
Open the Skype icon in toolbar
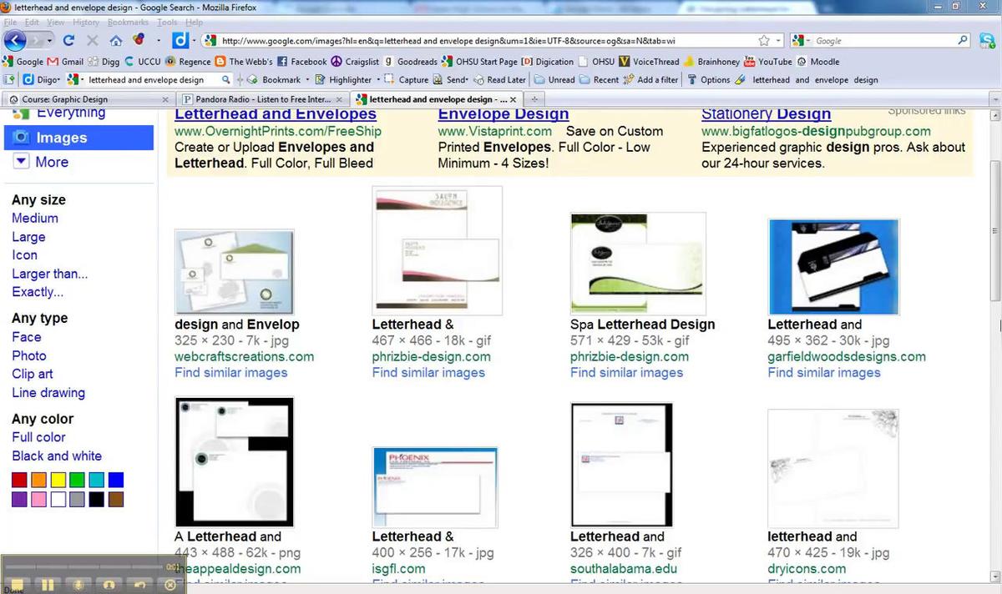(x=987, y=40)
